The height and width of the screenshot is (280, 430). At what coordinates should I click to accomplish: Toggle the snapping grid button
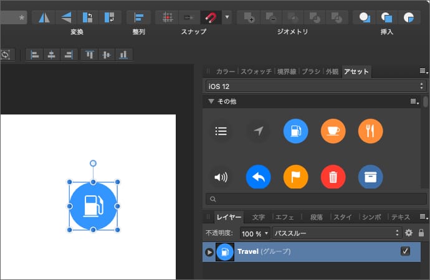[166, 17]
